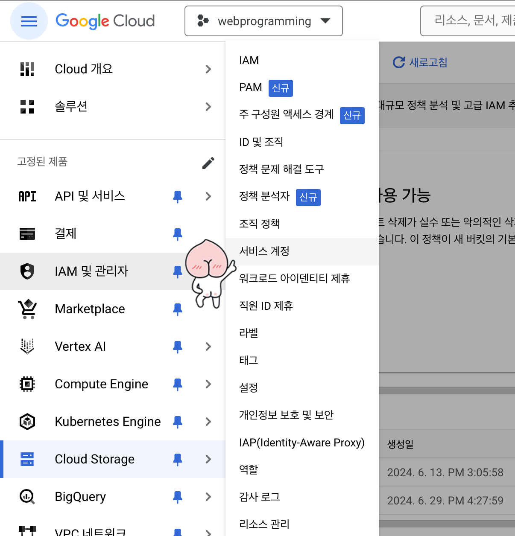515x536 pixels.
Task: Click the Cloud 개요 dashboard icon
Action: click(27, 69)
